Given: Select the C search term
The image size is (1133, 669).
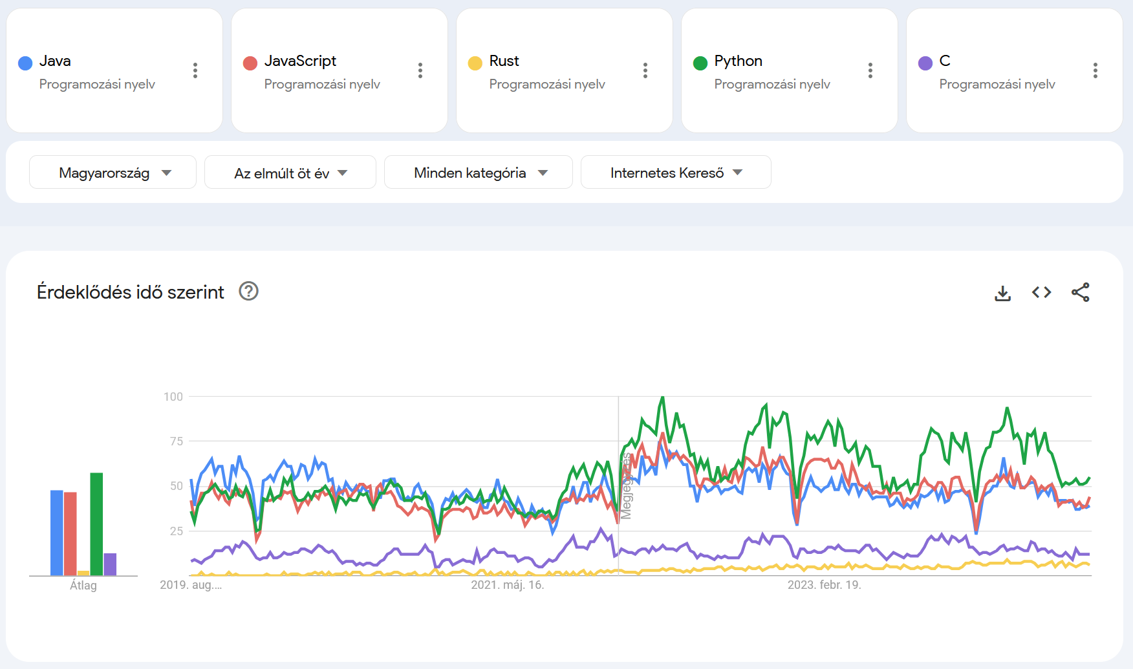Looking at the screenshot, I should [x=945, y=61].
